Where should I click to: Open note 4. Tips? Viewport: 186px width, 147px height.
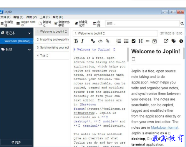click(52, 56)
